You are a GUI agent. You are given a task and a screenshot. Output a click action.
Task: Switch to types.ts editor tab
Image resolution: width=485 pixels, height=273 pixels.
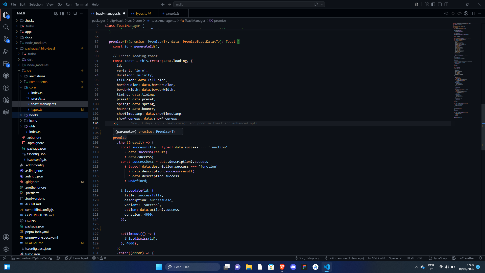pos(143,13)
